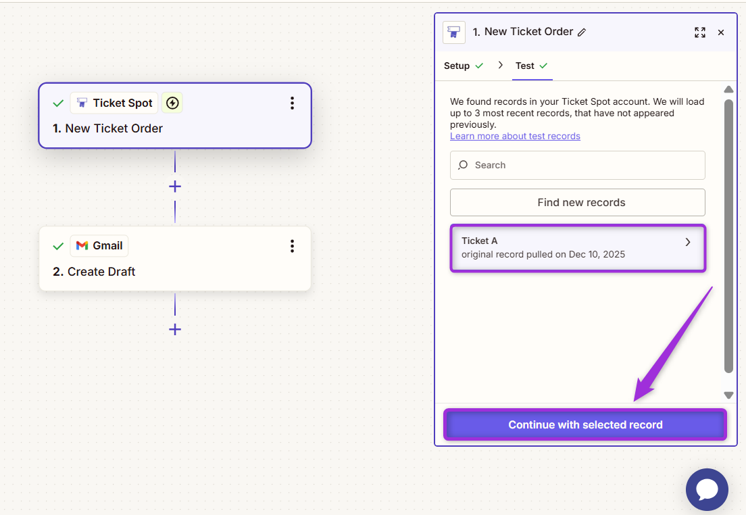Viewport: 746px width, 515px height.
Task: Open the three-dot menu on New Ticket Order step
Action: click(292, 103)
